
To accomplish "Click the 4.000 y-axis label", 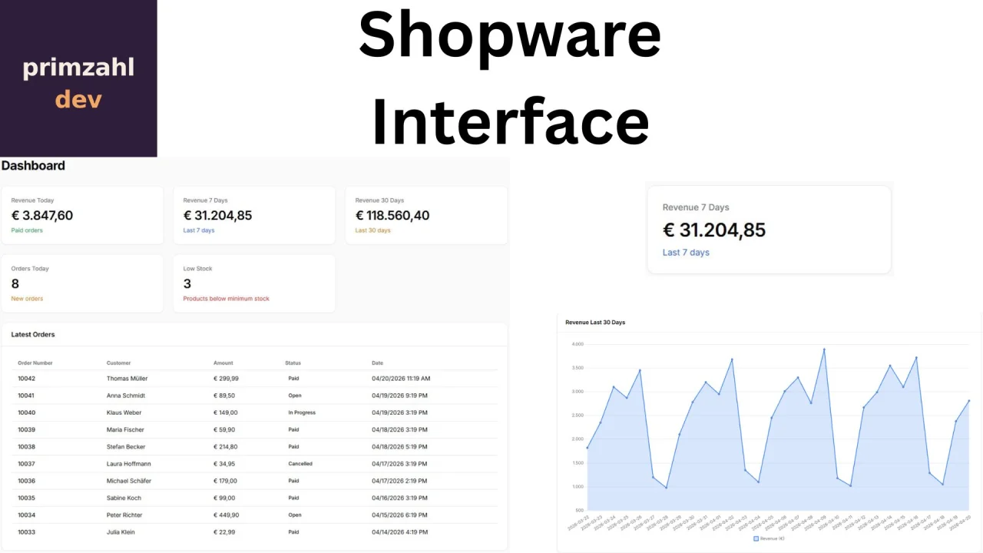I will 578,344.
